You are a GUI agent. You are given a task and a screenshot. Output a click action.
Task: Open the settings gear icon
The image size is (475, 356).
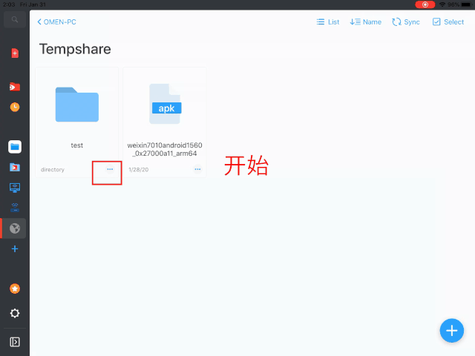[15, 313]
